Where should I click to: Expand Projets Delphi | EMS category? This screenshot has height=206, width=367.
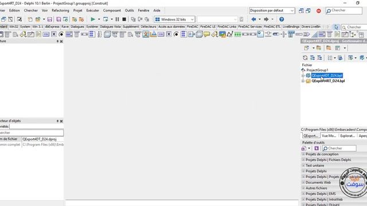tap(303, 193)
